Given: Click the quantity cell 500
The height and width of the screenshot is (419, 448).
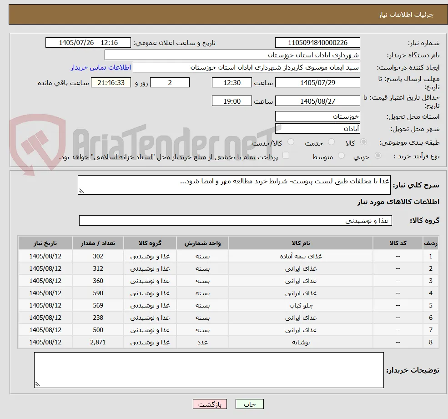Looking at the screenshot, I should (98, 330).
